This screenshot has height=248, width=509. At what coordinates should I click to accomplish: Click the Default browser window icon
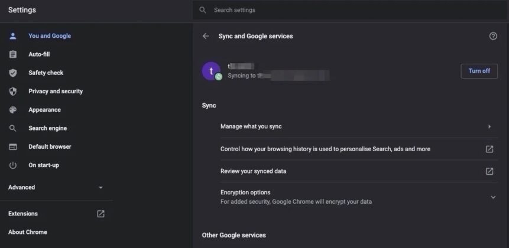(x=12, y=147)
